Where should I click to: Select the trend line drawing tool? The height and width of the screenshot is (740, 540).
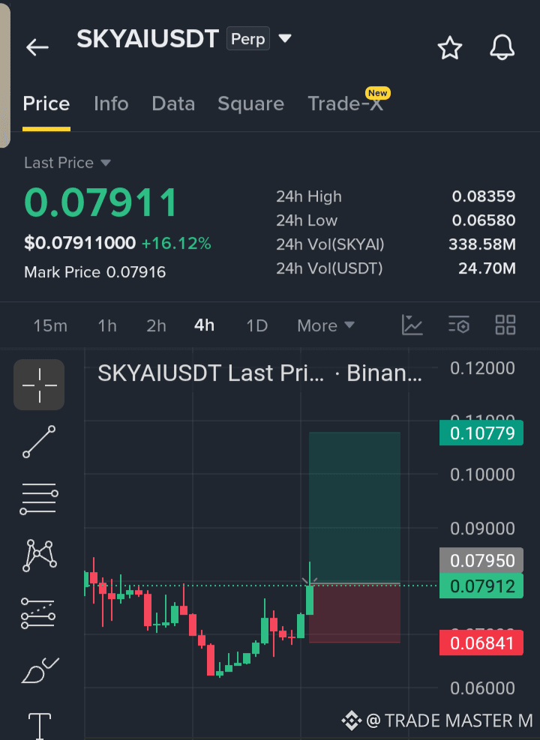pos(39,442)
